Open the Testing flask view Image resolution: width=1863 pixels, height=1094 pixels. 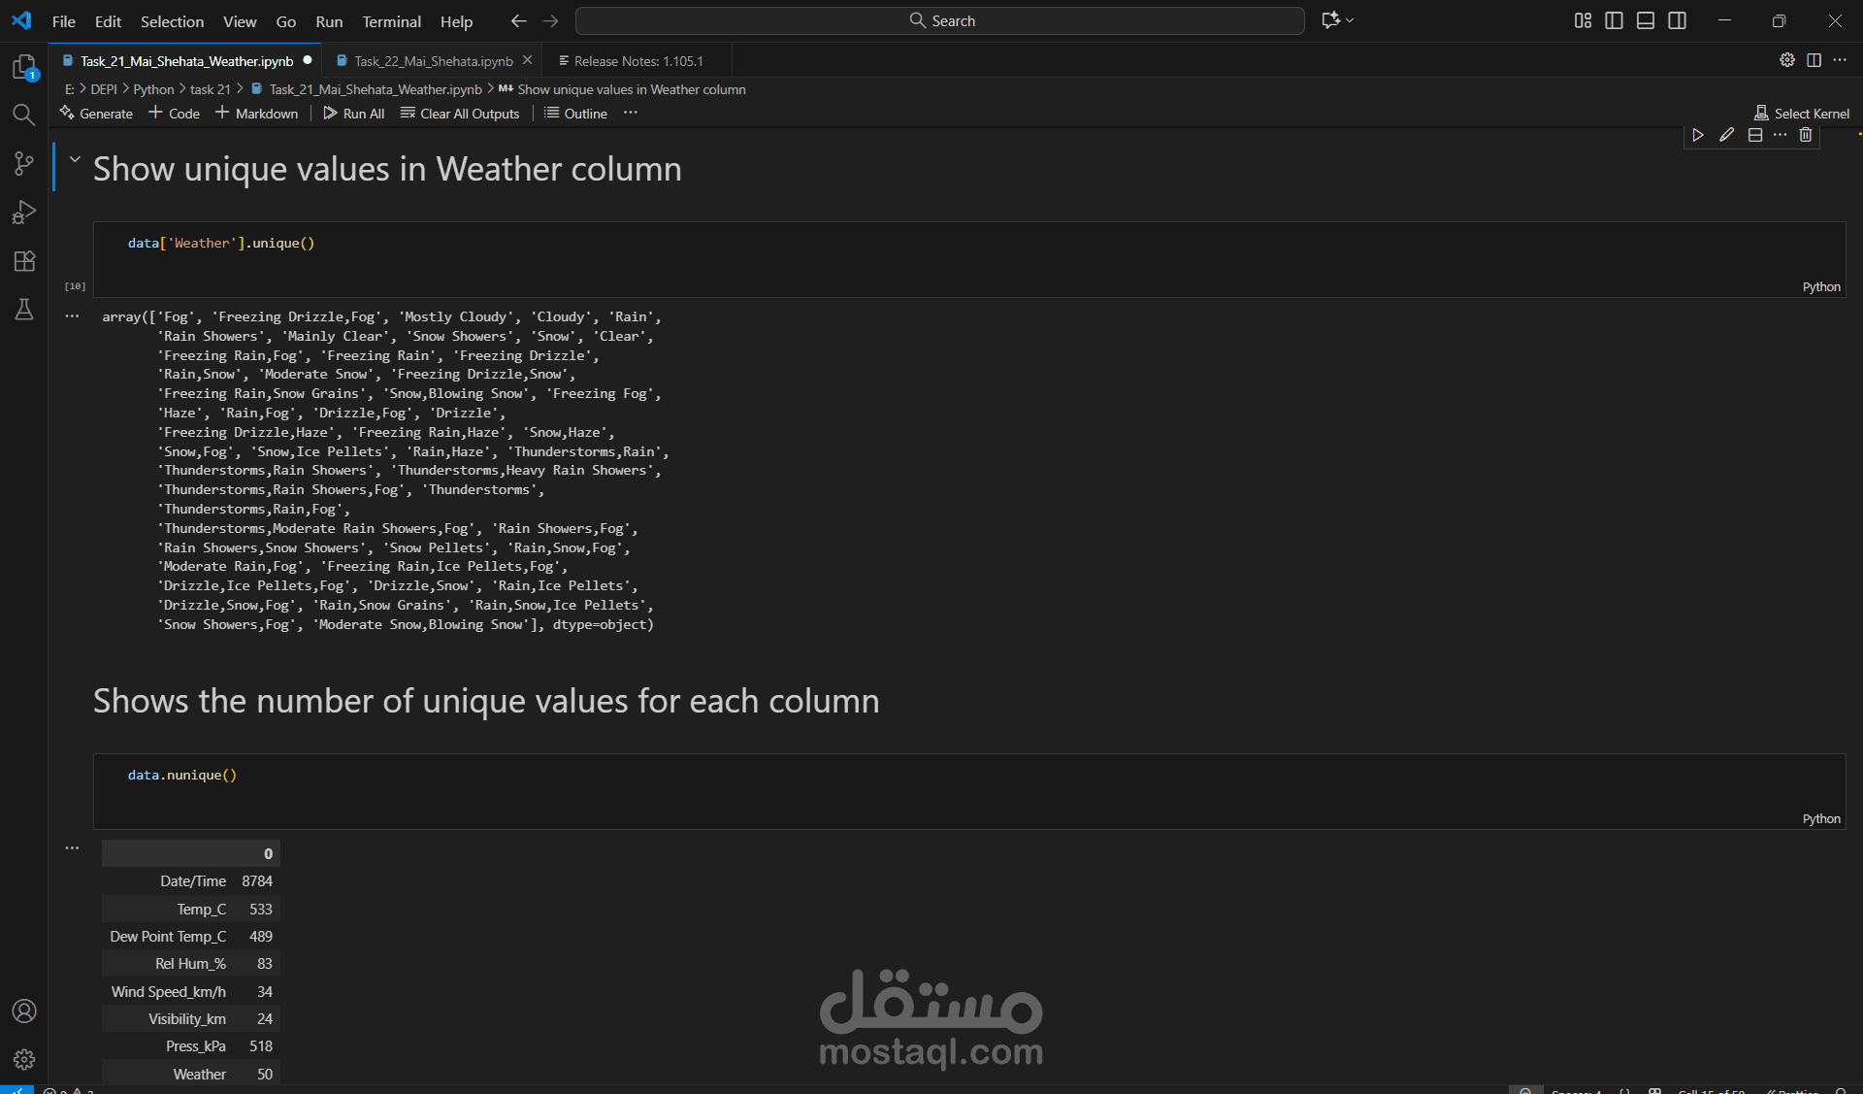[x=23, y=309]
